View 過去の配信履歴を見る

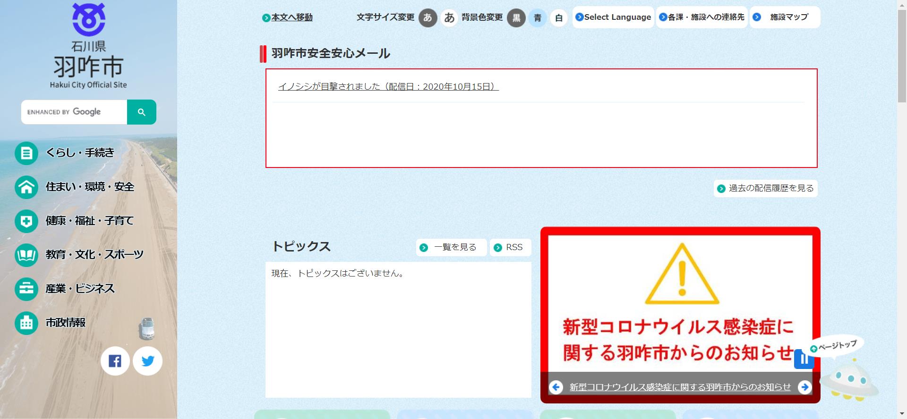coord(766,188)
